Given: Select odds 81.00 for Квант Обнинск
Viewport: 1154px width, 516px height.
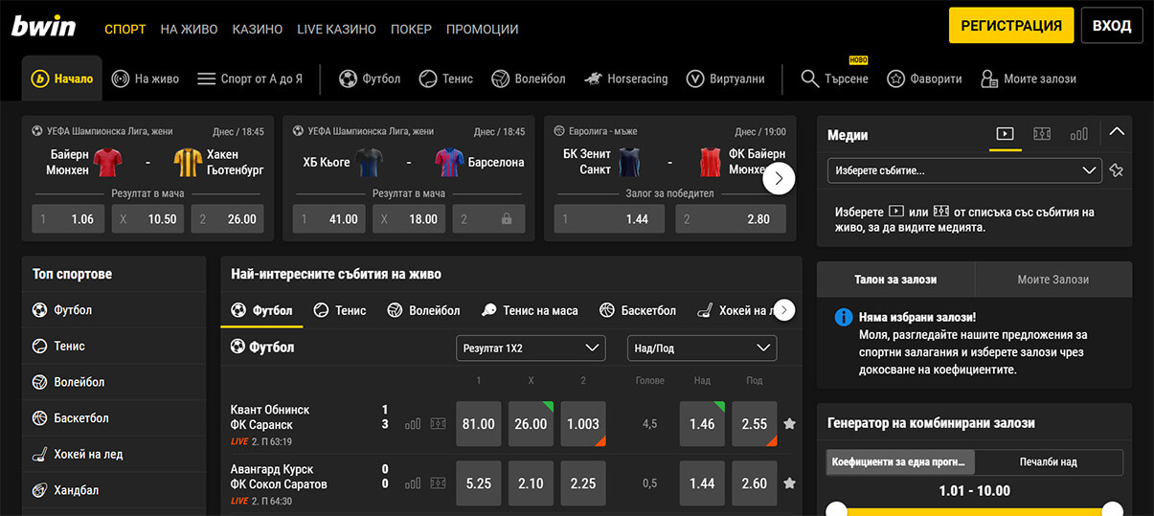Looking at the screenshot, I should pyautogui.click(x=479, y=424).
